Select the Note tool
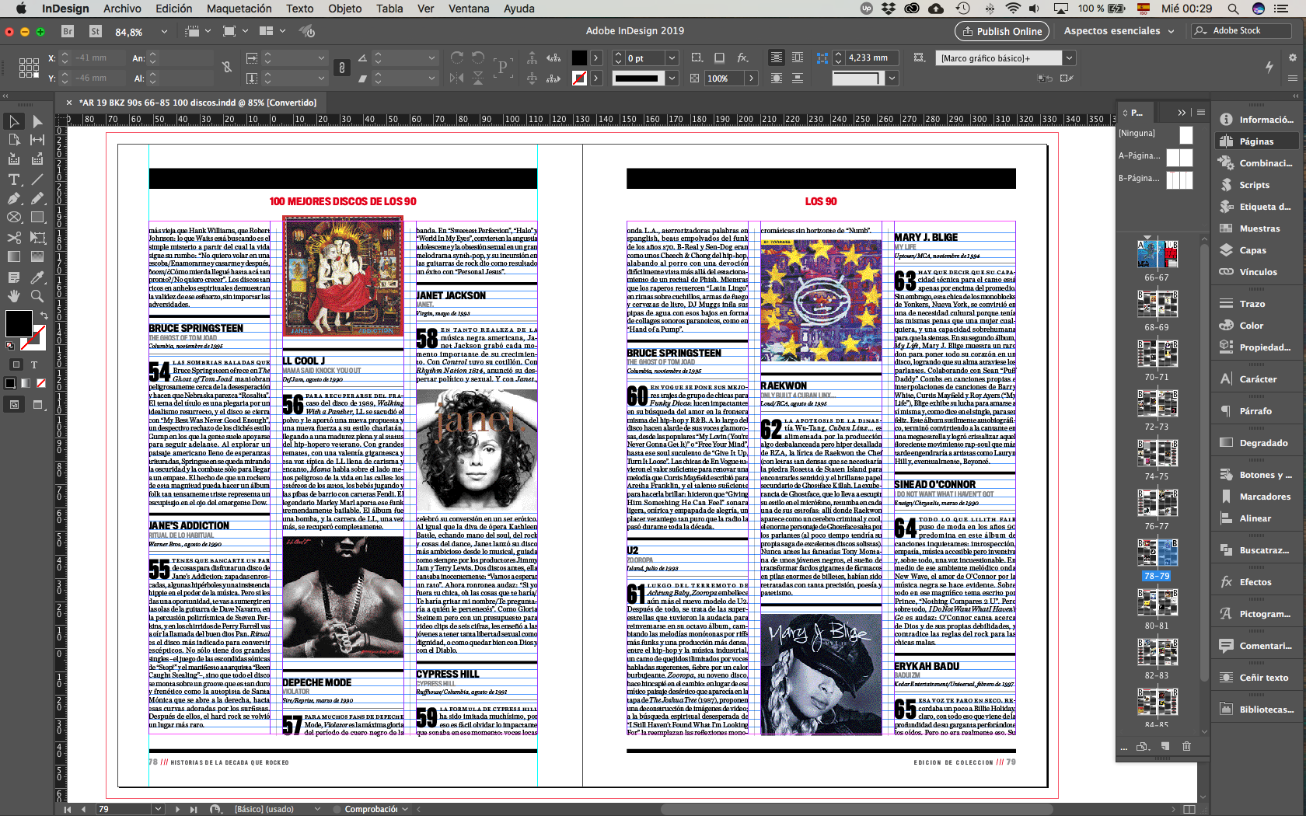 (x=14, y=277)
